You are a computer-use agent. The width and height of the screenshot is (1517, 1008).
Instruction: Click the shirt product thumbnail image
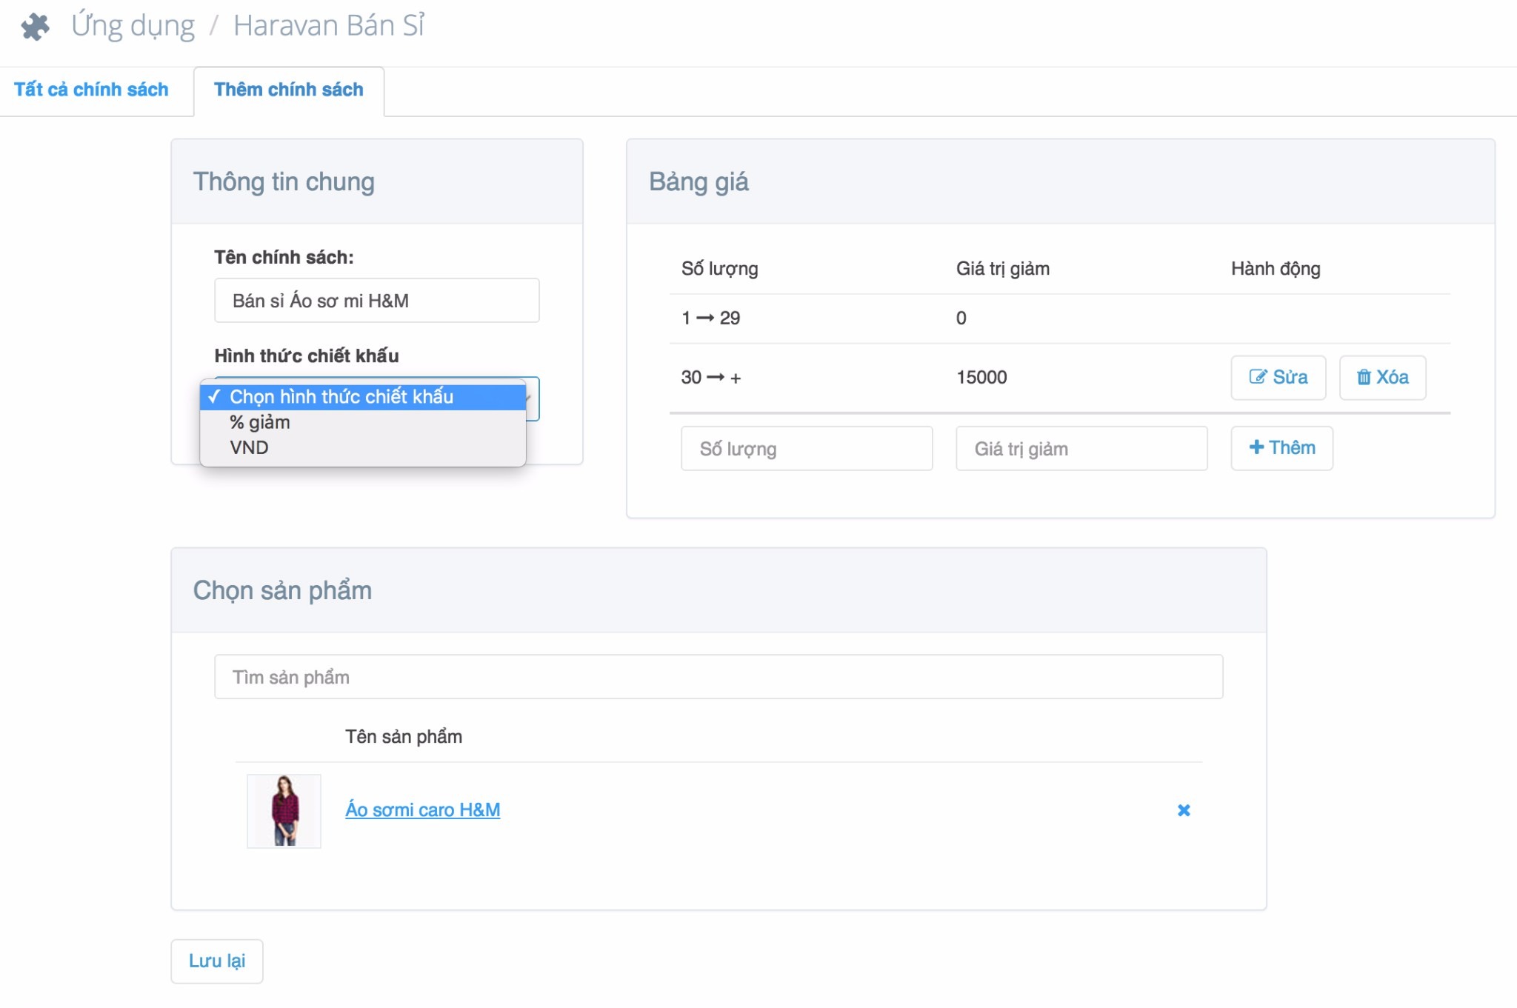pyautogui.click(x=284, y=811)
